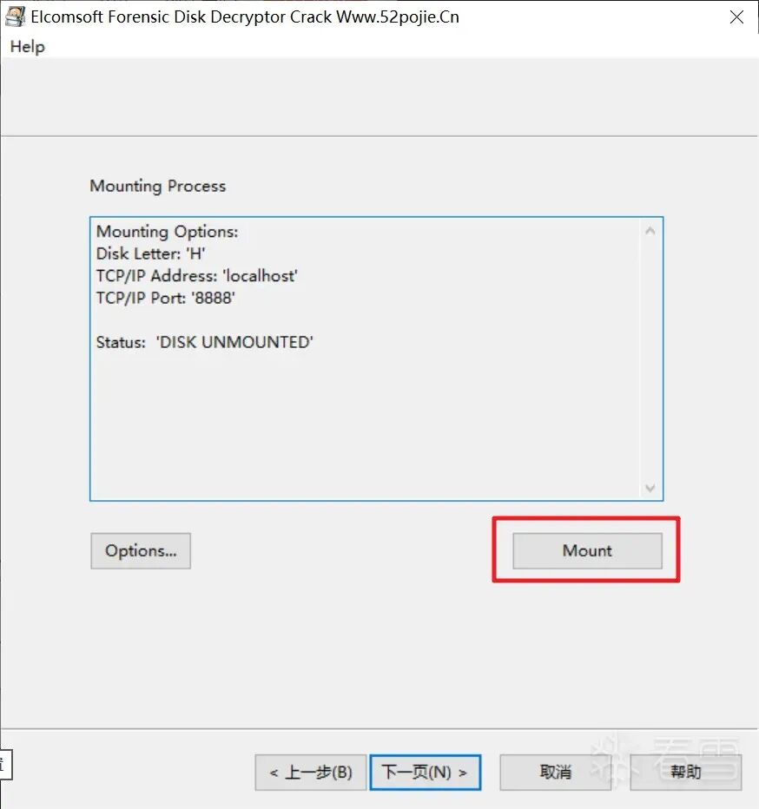Image resolution: width=759 pixels, height=809 pixels.
Task: Go back with 上一步(B) button
Action: [311, 773]
